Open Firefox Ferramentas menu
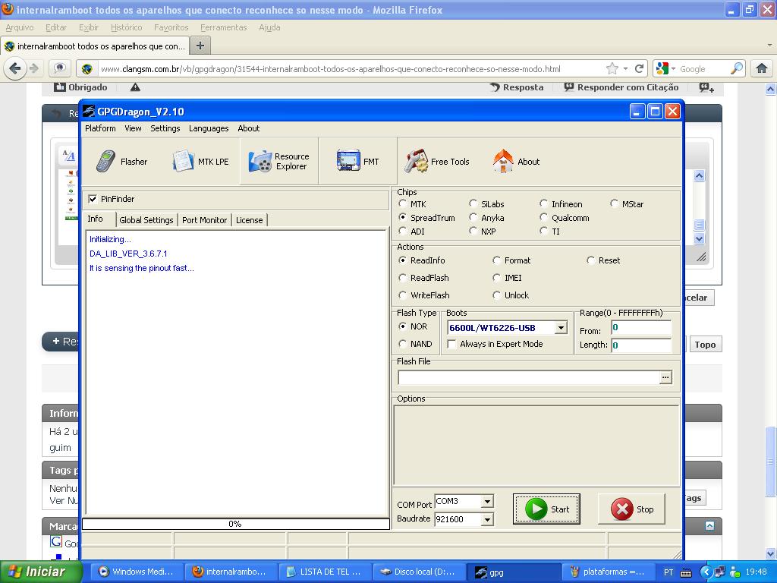 [224, 28]
